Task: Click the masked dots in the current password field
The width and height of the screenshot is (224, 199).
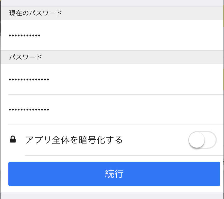Action: [25, 35]
